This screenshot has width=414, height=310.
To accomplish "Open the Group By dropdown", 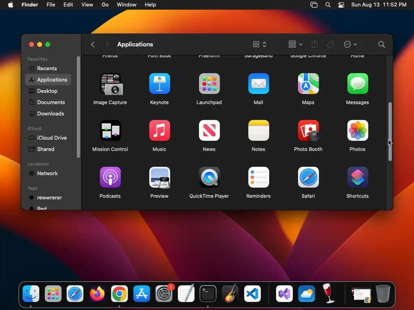I will point(295,44).
